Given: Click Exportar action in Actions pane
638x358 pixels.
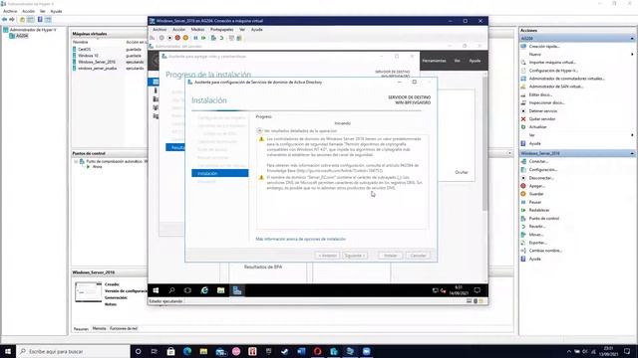Looking at the screenshot, I should [x=537, y=243].
